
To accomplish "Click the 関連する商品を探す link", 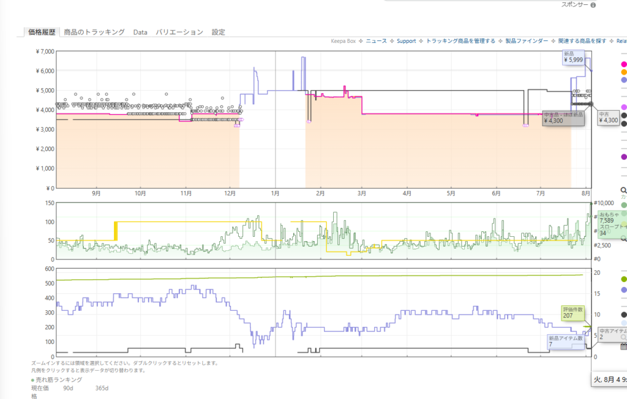I will point(582,41).
